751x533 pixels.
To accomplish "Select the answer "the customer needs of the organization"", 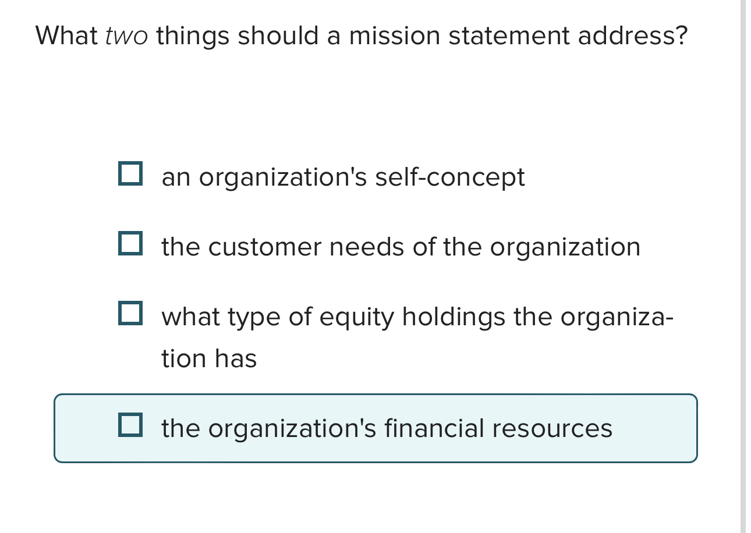I will coord(401,246).
